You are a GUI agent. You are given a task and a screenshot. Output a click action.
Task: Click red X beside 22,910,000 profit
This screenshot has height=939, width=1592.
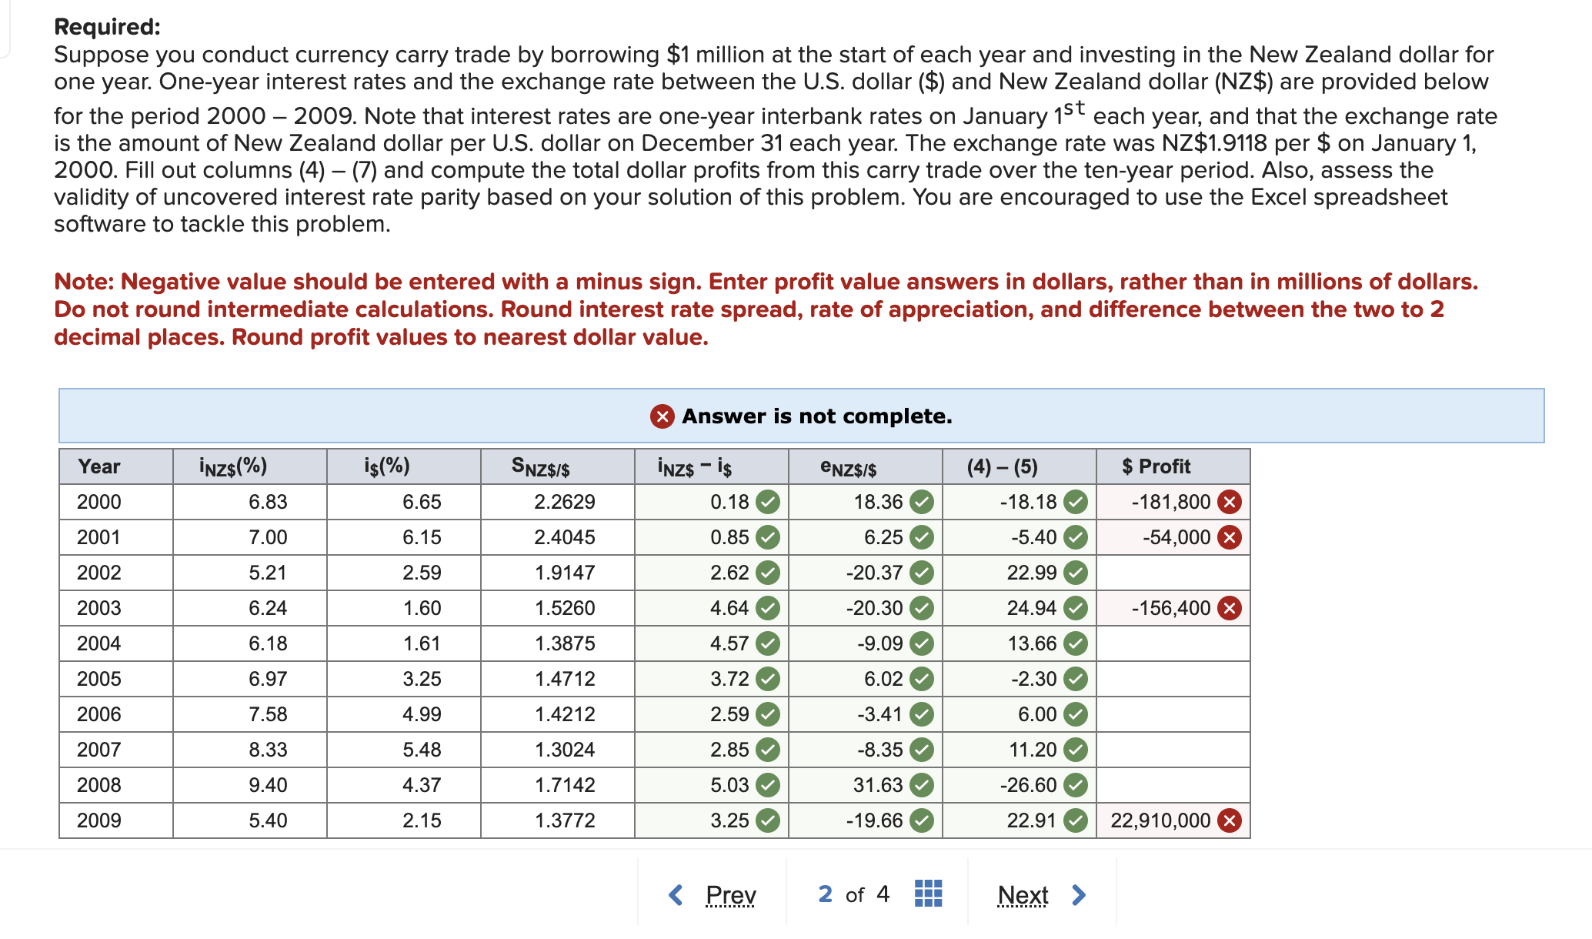tap(1230, 821)
